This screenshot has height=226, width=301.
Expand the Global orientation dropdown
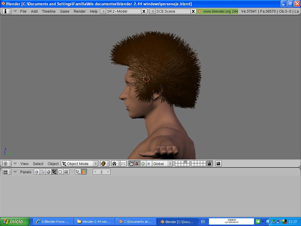click(x=162, y=164)
